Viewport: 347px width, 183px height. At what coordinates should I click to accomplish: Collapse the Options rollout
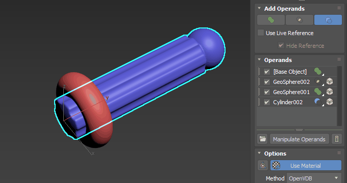259,153
